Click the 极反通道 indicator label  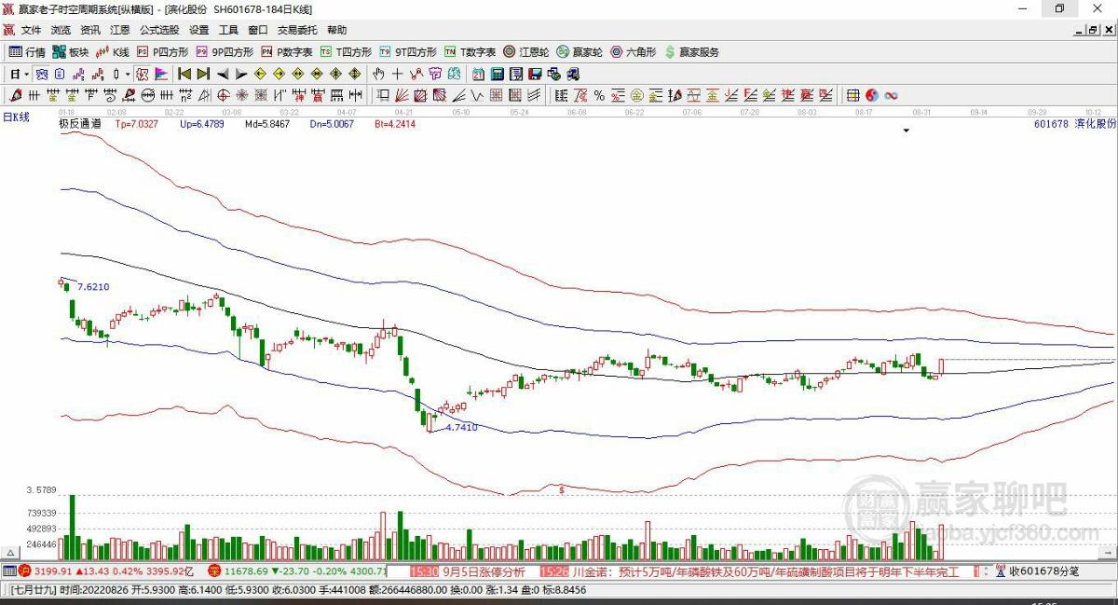79,123
